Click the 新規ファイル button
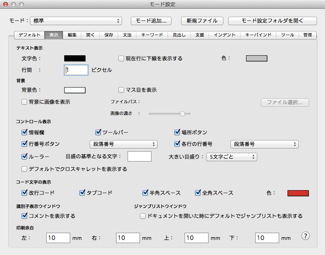The height and width of the screenshot is (255, 325). (202, 21)
